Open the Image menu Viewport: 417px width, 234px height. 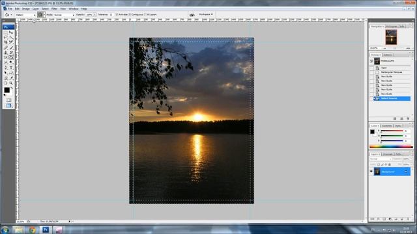tap(26, 8)
